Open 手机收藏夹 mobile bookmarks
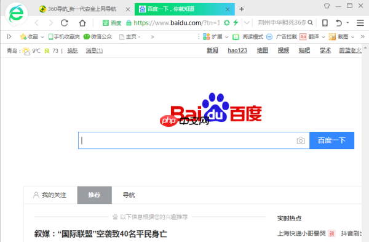Image resolution: width=369 pixels, height=242 pixels. pos(64,36)
